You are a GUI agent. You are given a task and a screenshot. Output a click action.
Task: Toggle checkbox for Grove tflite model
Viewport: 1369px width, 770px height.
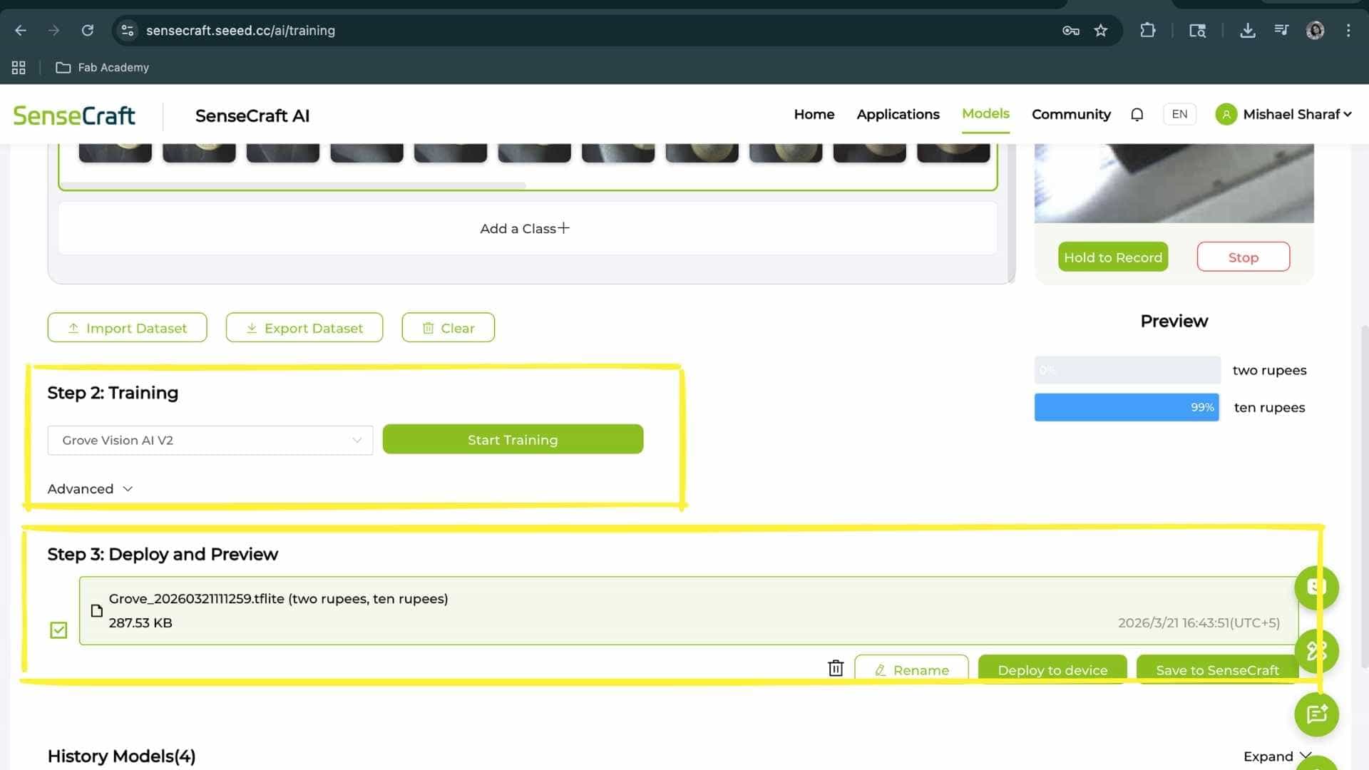click(x=58, y=630)
